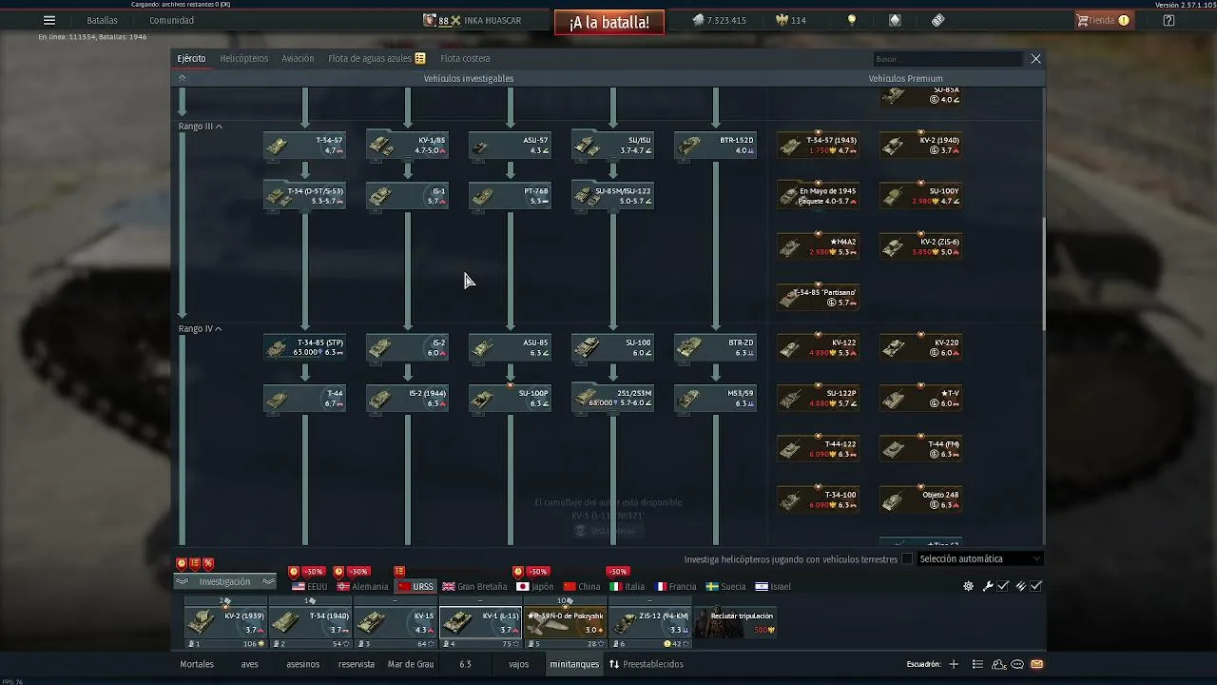Open the Batallas menu
This screenshot has height=685, width=1217.
click(x=102, y=20)
